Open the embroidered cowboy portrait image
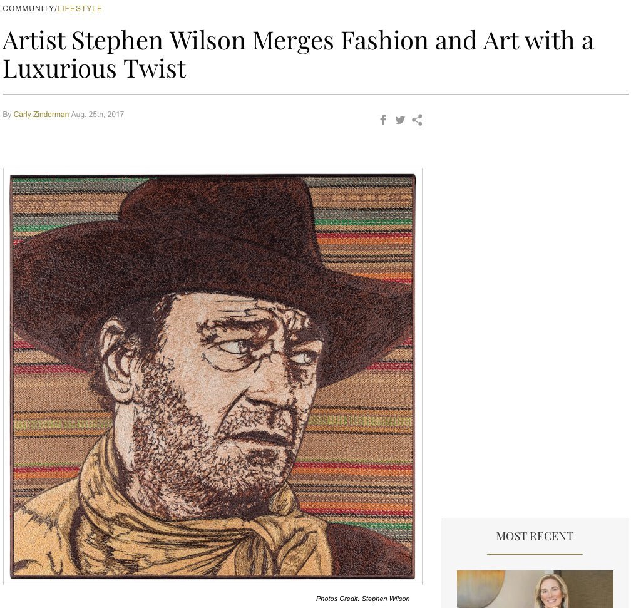This screenshot has height=608, width=631. [213, 376]
